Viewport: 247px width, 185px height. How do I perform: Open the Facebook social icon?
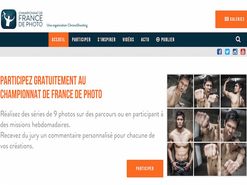click(x=219, y=52)
